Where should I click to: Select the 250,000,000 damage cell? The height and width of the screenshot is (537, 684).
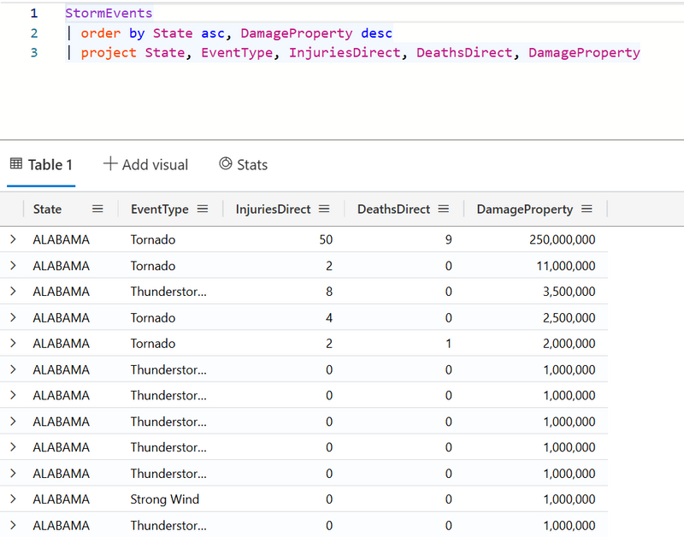563,239
